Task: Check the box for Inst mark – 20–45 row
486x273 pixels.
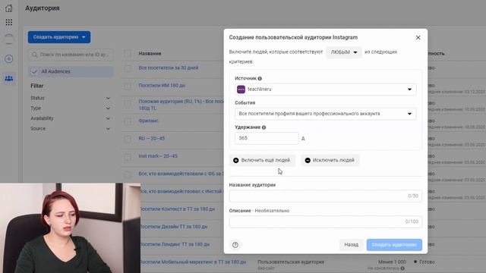Action: (x=128, y=157)
